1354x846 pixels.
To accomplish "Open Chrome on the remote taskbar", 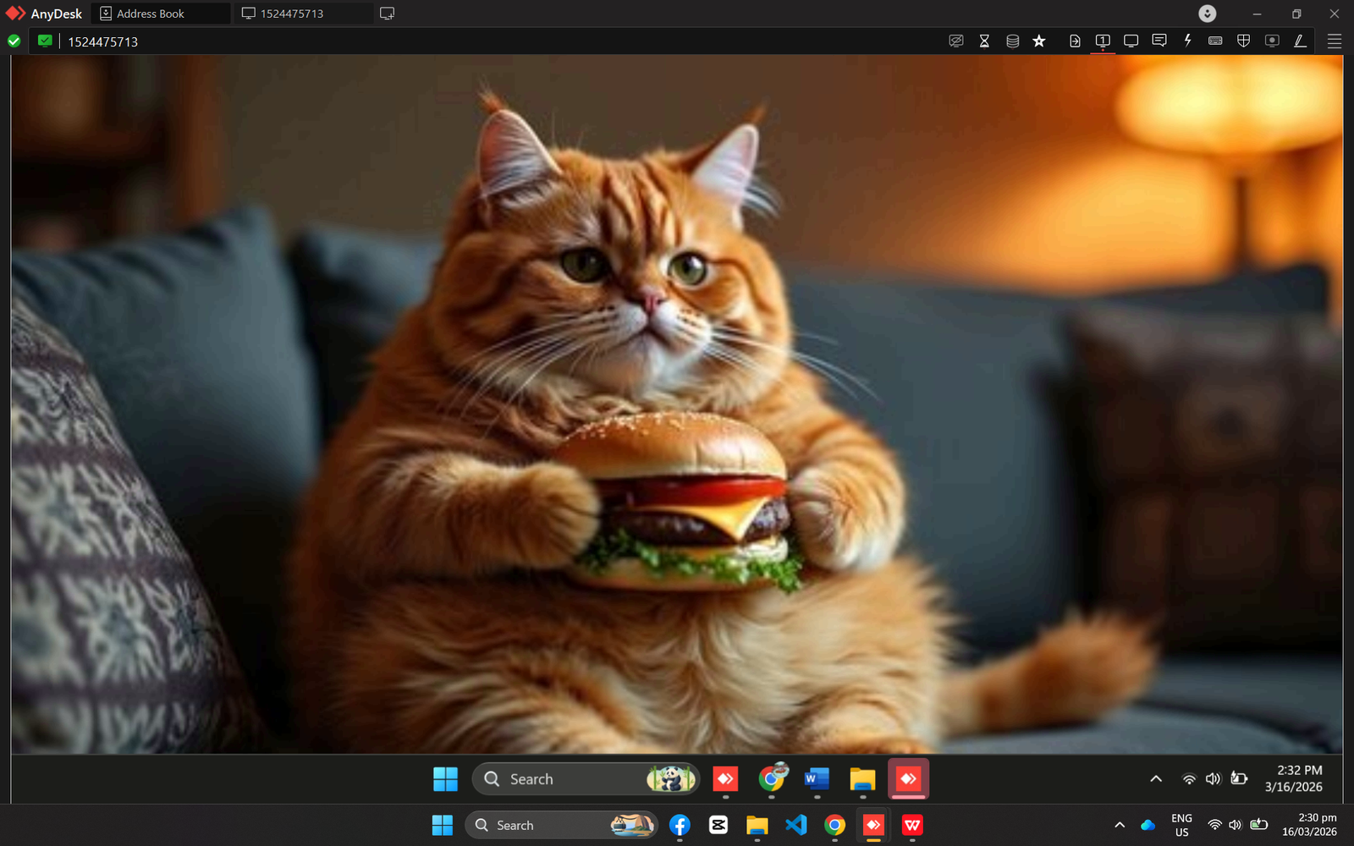I will click(x=772, y=779).
